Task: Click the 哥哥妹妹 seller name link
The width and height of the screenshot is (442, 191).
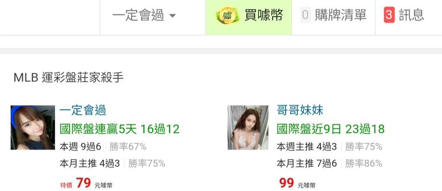Action: (x=300, y=110)
